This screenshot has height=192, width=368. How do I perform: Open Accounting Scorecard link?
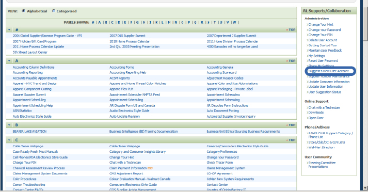(221, 73)
